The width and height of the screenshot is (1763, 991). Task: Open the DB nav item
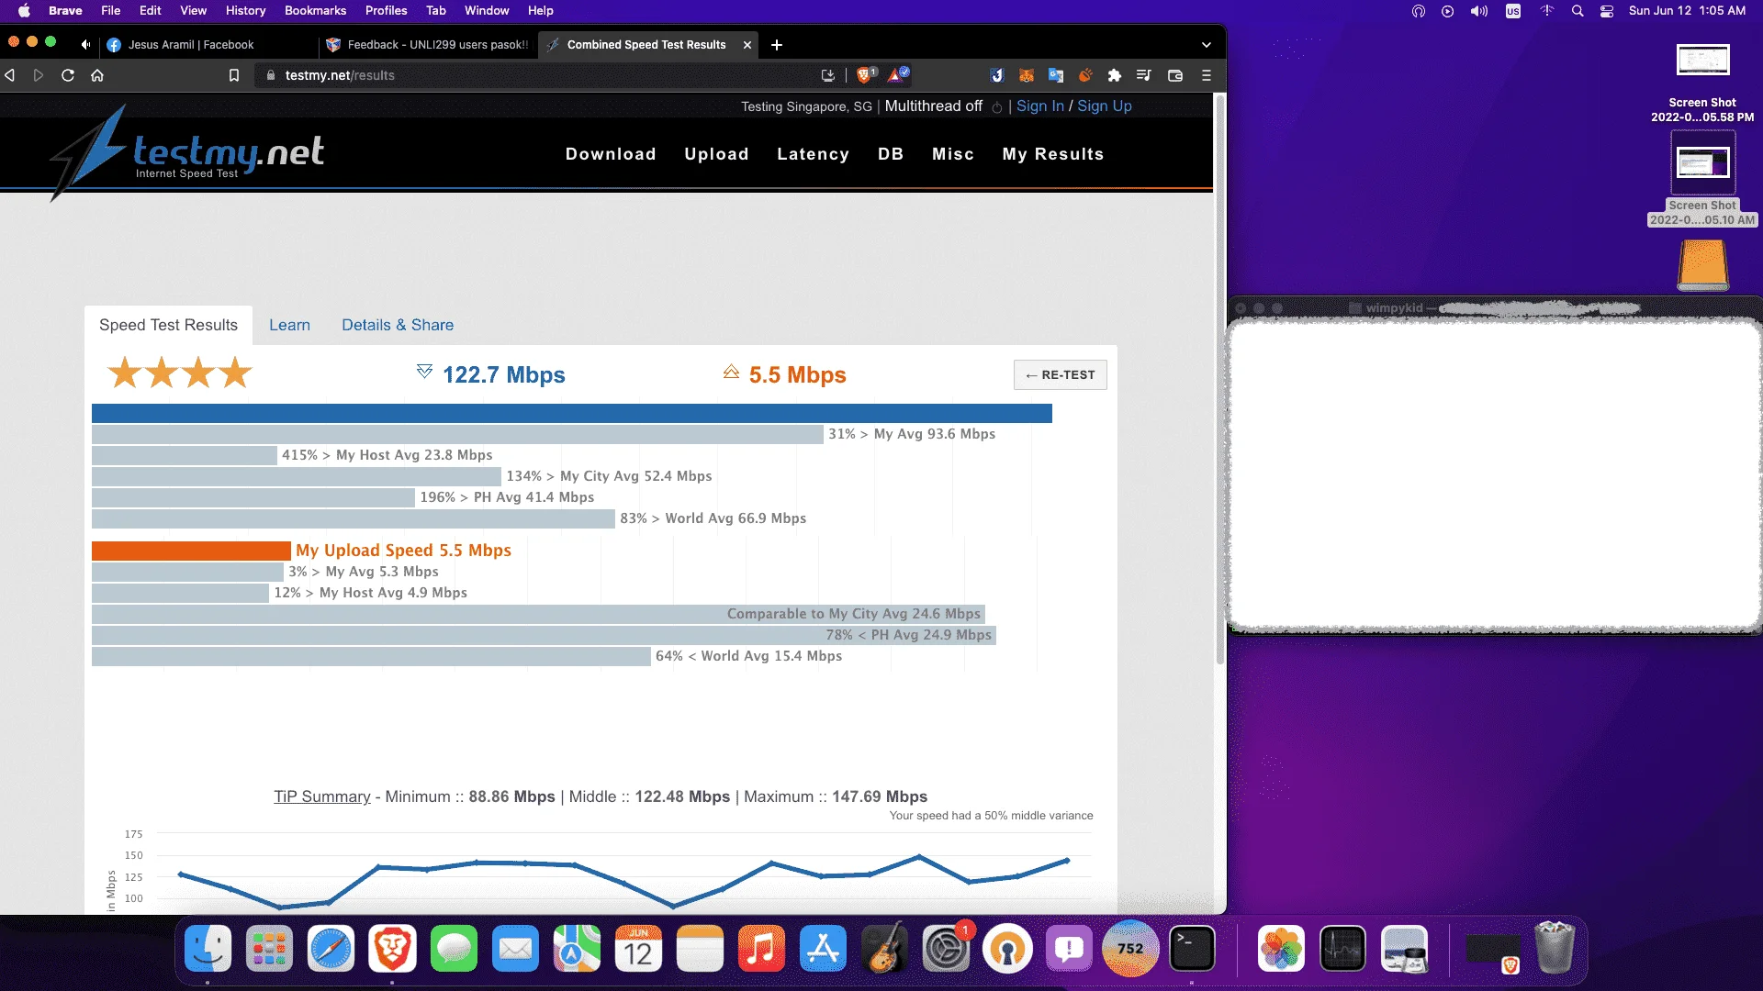coord(891,154)
